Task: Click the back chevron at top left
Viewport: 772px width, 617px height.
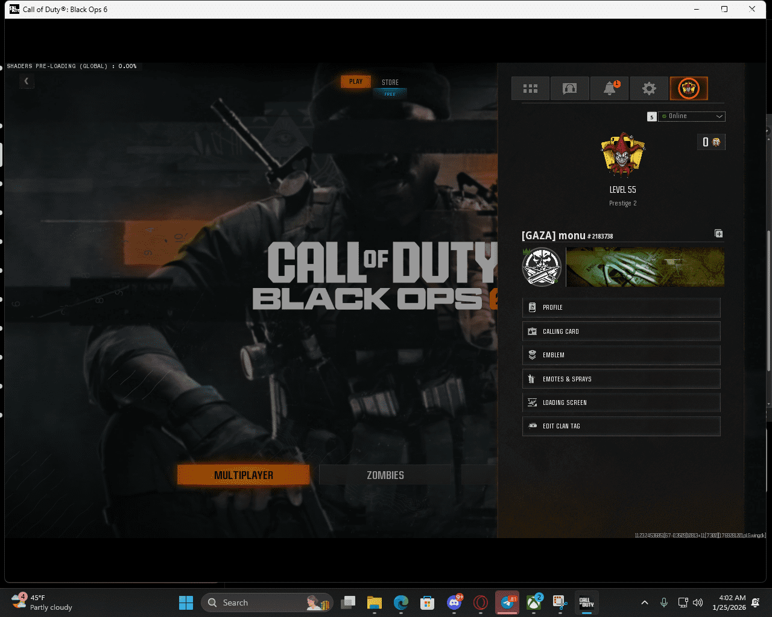Action: click(x=27, y=81)
